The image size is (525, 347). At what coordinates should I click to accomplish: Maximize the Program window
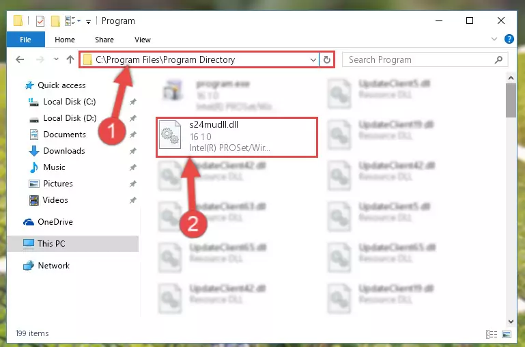pos(470,20)
